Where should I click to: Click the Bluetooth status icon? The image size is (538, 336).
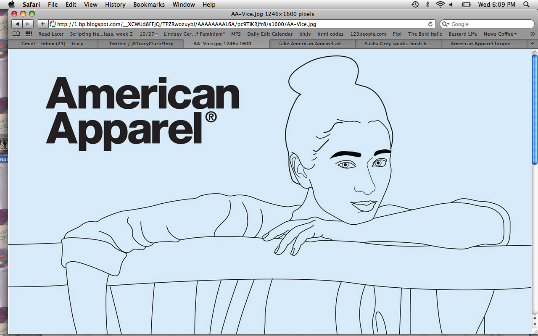(428, 4)
